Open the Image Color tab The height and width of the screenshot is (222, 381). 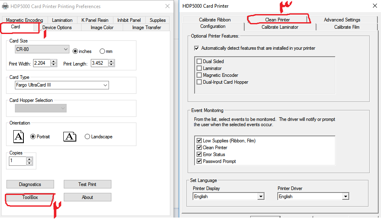pos(102,27)
